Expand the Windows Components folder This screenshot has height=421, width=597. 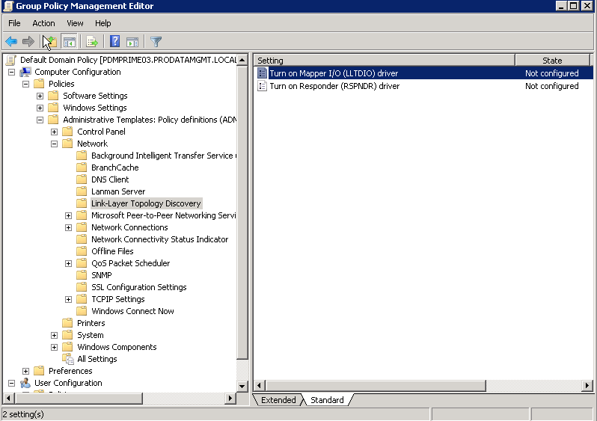[55, 347]
